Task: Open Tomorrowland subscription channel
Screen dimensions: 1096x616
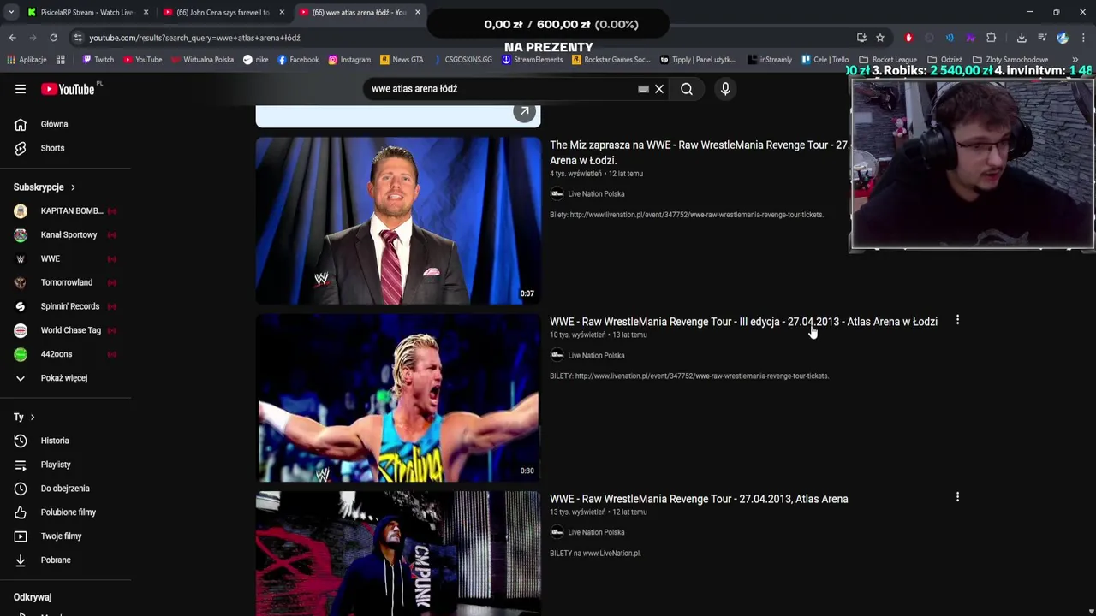Action: pos(66,283)
